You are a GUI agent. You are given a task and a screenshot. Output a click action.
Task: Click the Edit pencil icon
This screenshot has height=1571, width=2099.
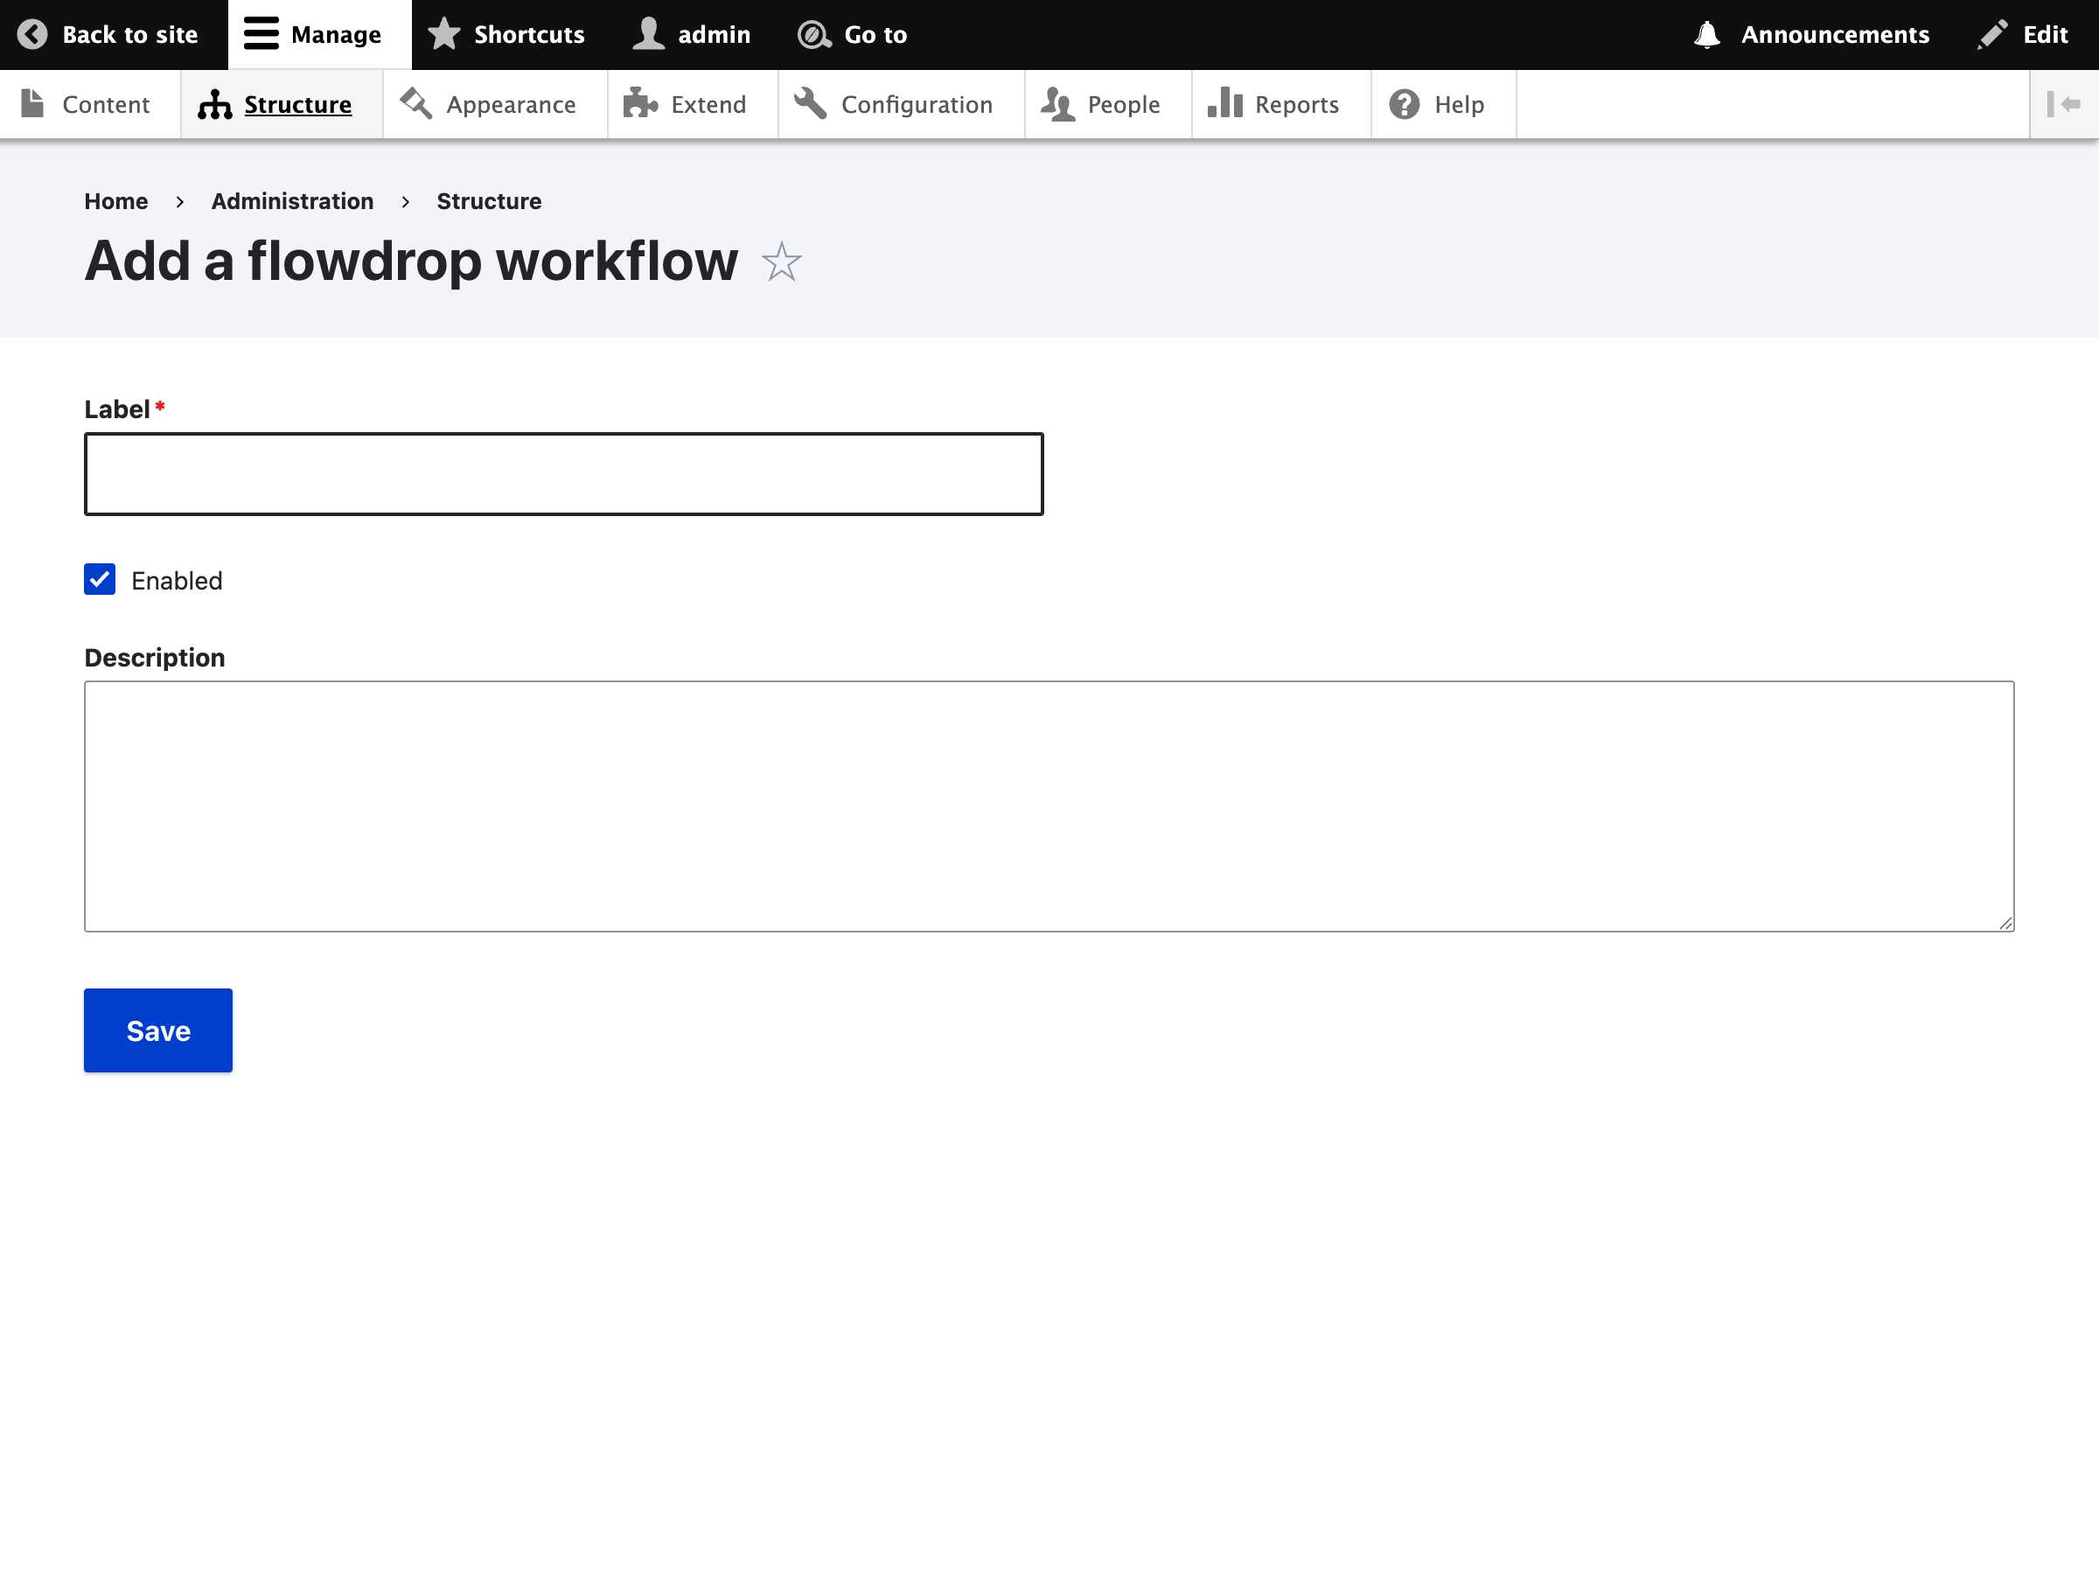click(1992, 34)
